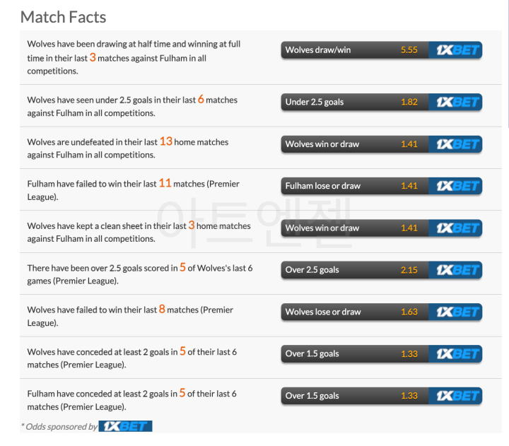This screenshot has height=446, width=509.
Task: Click the highlighted number 13 in facts
Action: pos(165,141)
